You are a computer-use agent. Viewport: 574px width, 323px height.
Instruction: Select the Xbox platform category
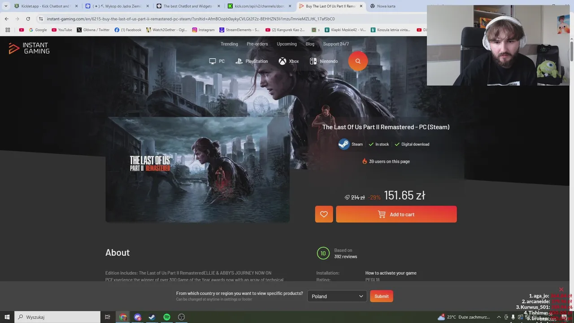[x=289, y=61]
